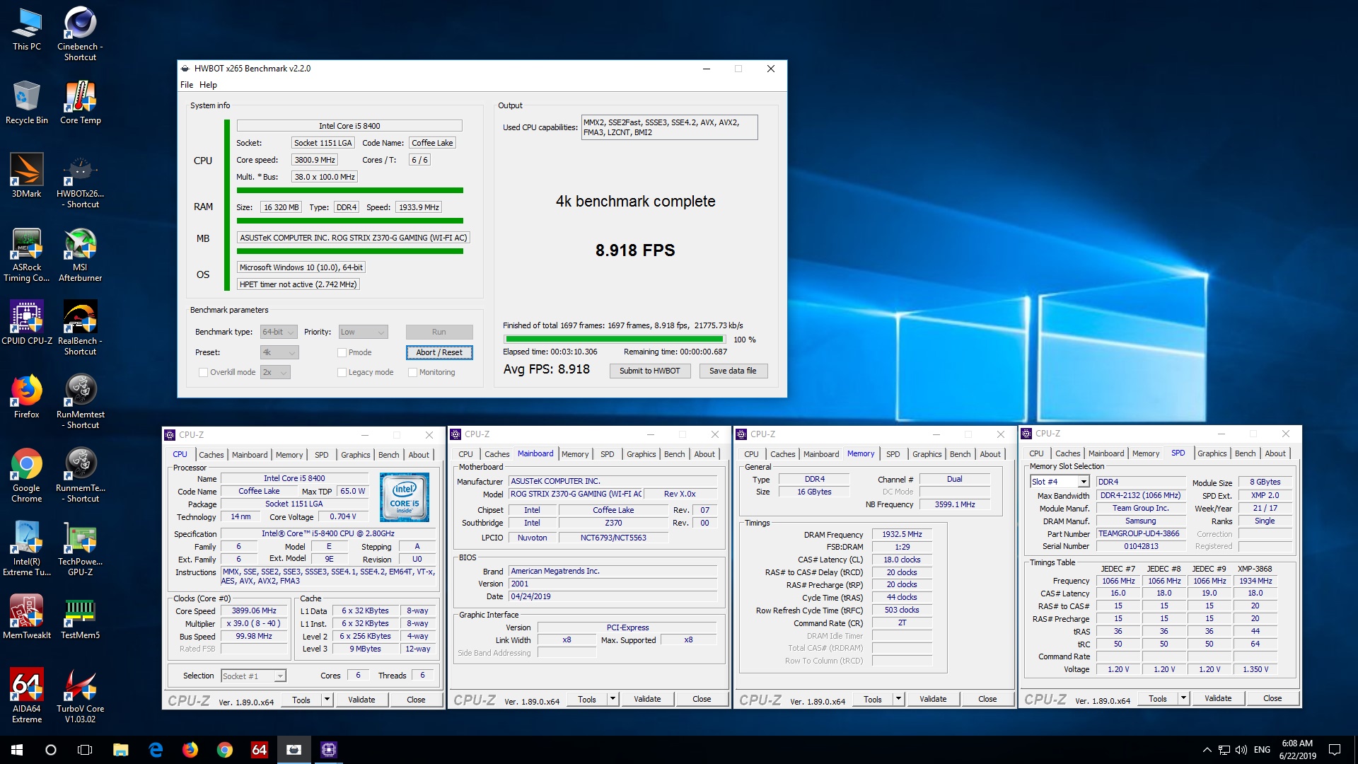Open About tab in SPD CPU-Z window
The height and width of the screenshot is (764, 1358).
coord(1275,453)
